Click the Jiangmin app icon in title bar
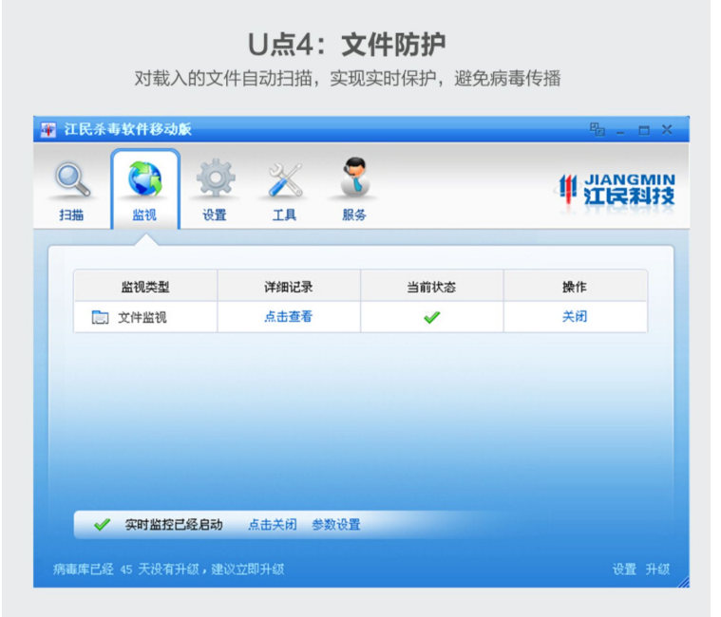This screenshot has width=721, height=617. [x=49, y=130]
